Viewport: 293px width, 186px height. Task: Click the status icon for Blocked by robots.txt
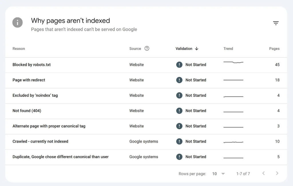[179, 65]
